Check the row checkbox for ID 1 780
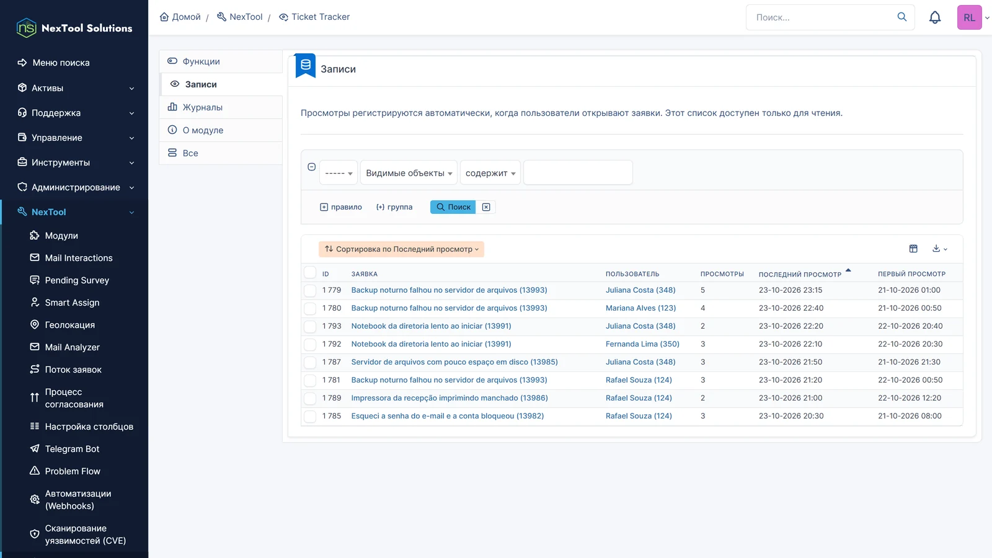Screen dimensions: 992x558 click(x=310, y=308)
